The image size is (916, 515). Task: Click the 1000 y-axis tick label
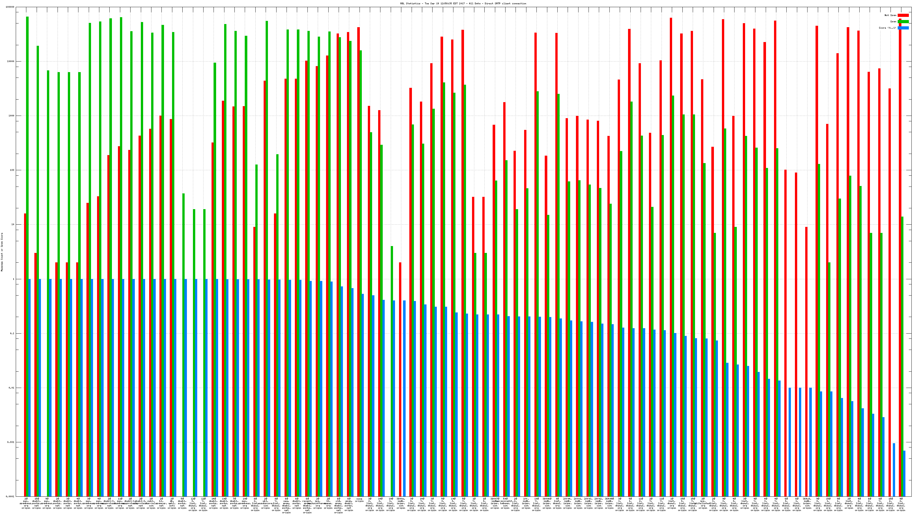click(12, 116)
